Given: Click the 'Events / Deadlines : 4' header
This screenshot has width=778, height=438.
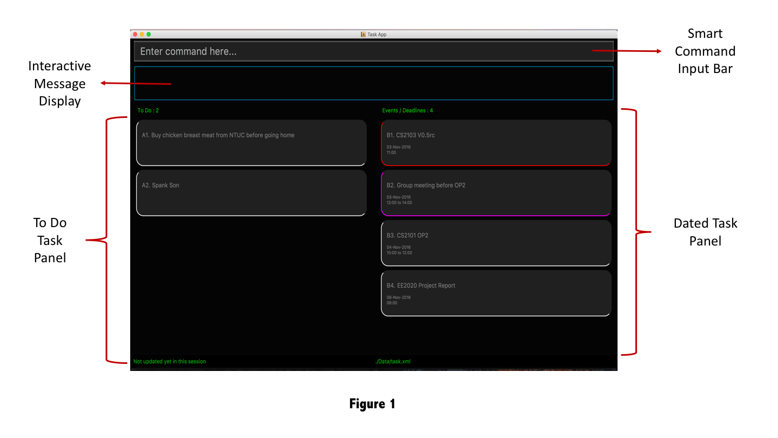Looking at the screenshot, I should tap(407, 110).
